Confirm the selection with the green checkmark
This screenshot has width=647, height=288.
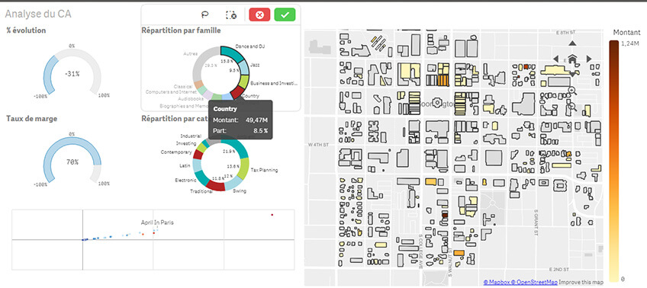(x=285, y=14)
